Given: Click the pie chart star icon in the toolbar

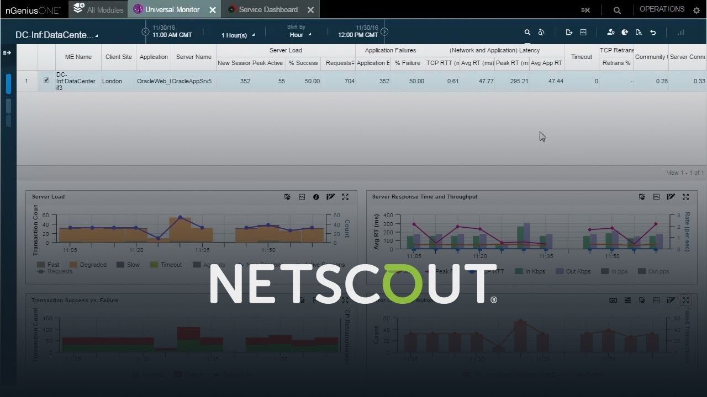Looking at the screenshot, I should (625, 33).
